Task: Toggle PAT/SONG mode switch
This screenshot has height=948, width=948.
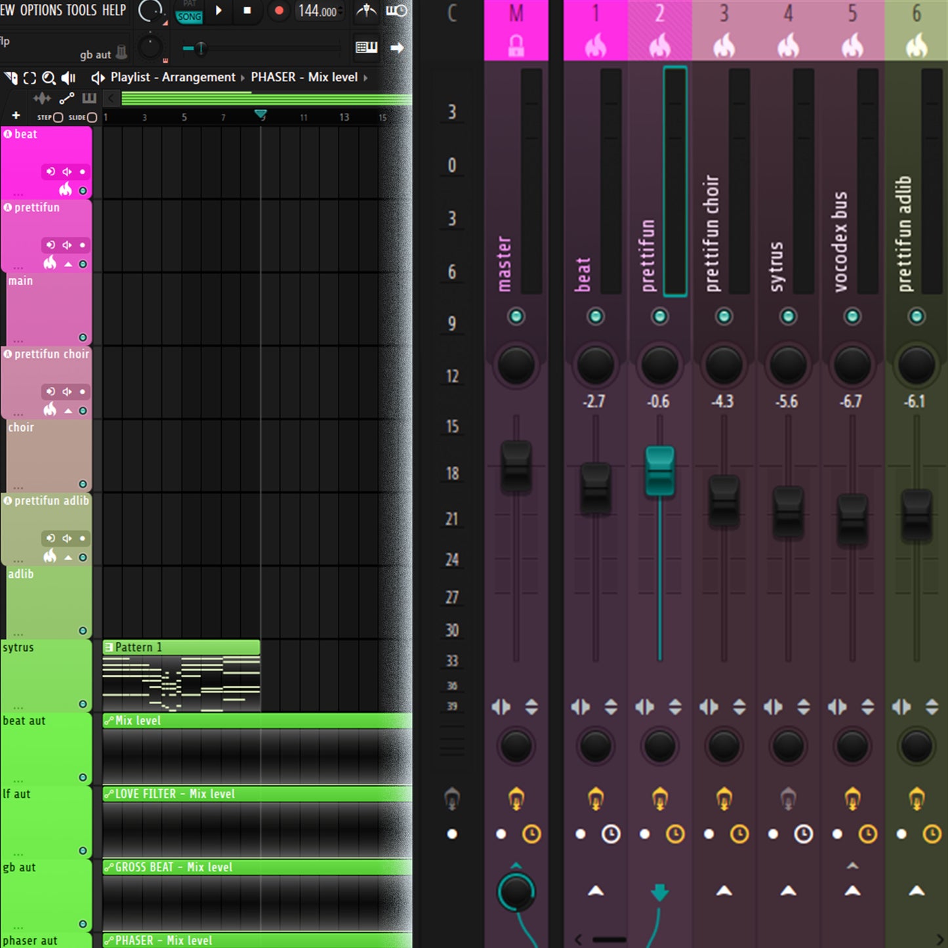Action: 189,12
